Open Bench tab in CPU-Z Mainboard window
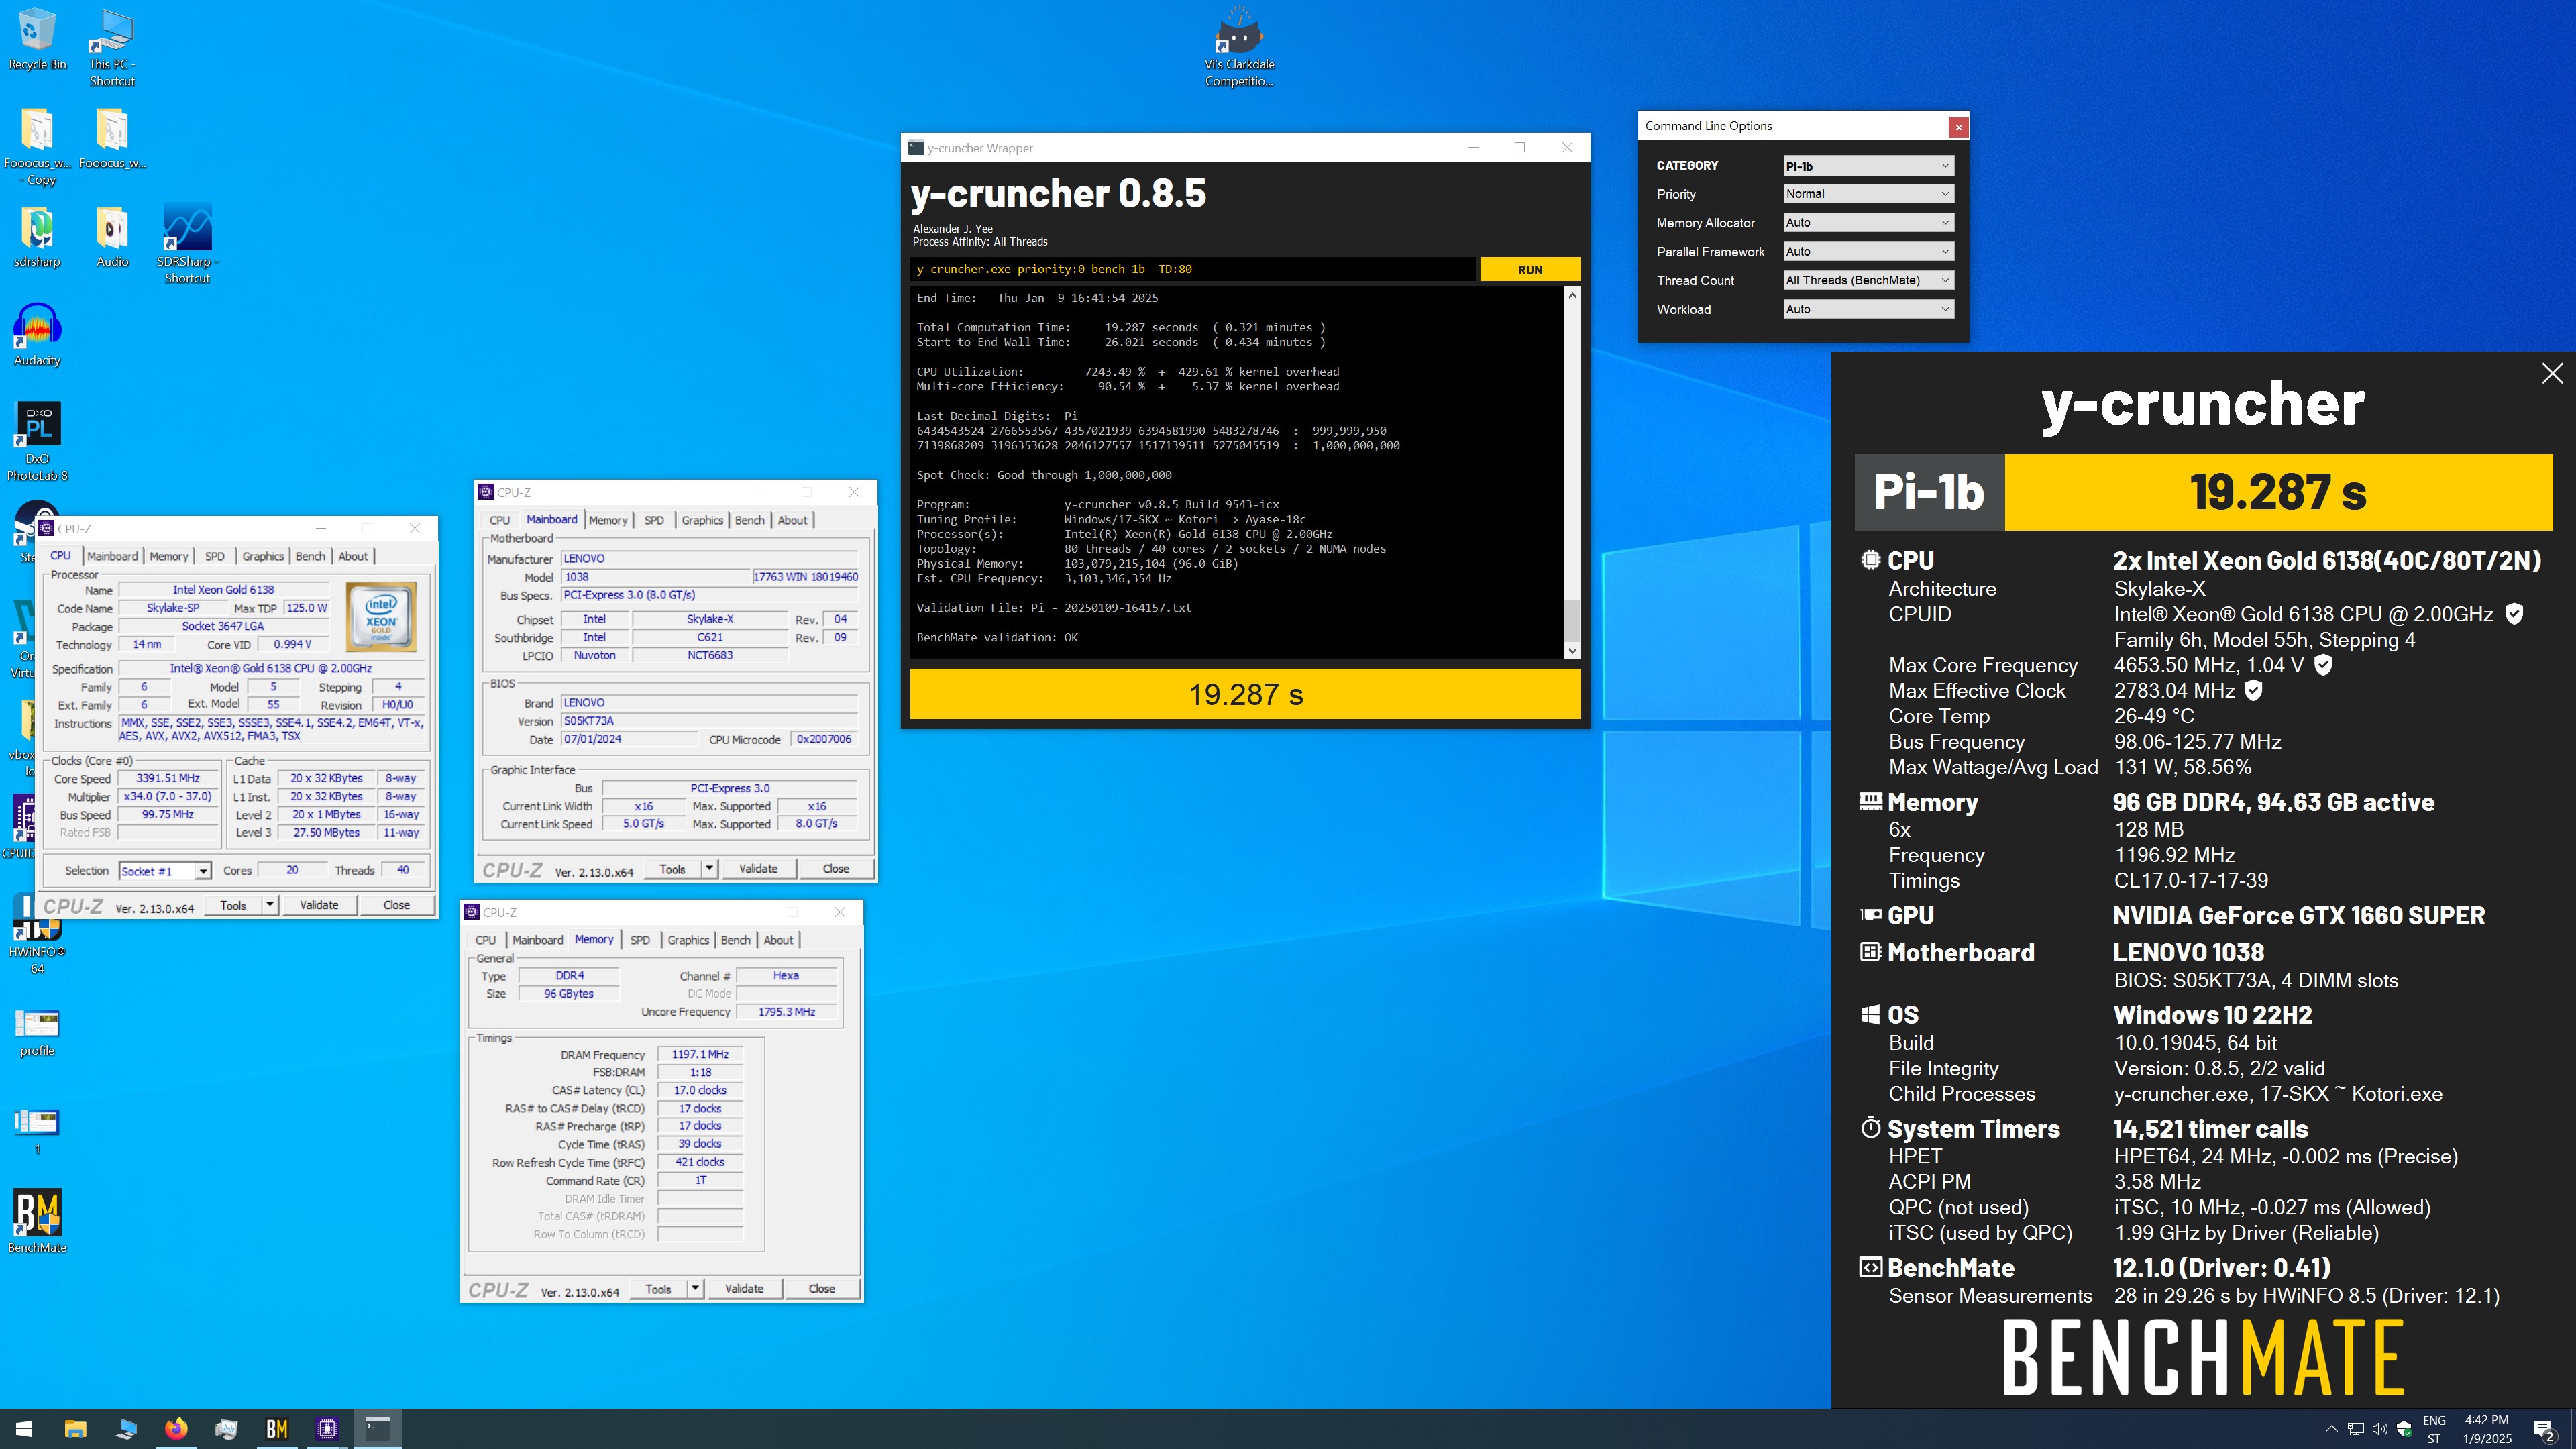 [749, 520]
